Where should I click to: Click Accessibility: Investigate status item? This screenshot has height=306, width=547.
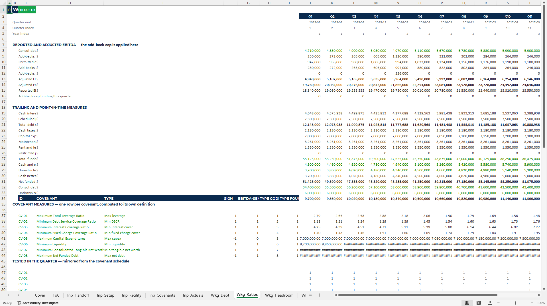pos(38,303)
